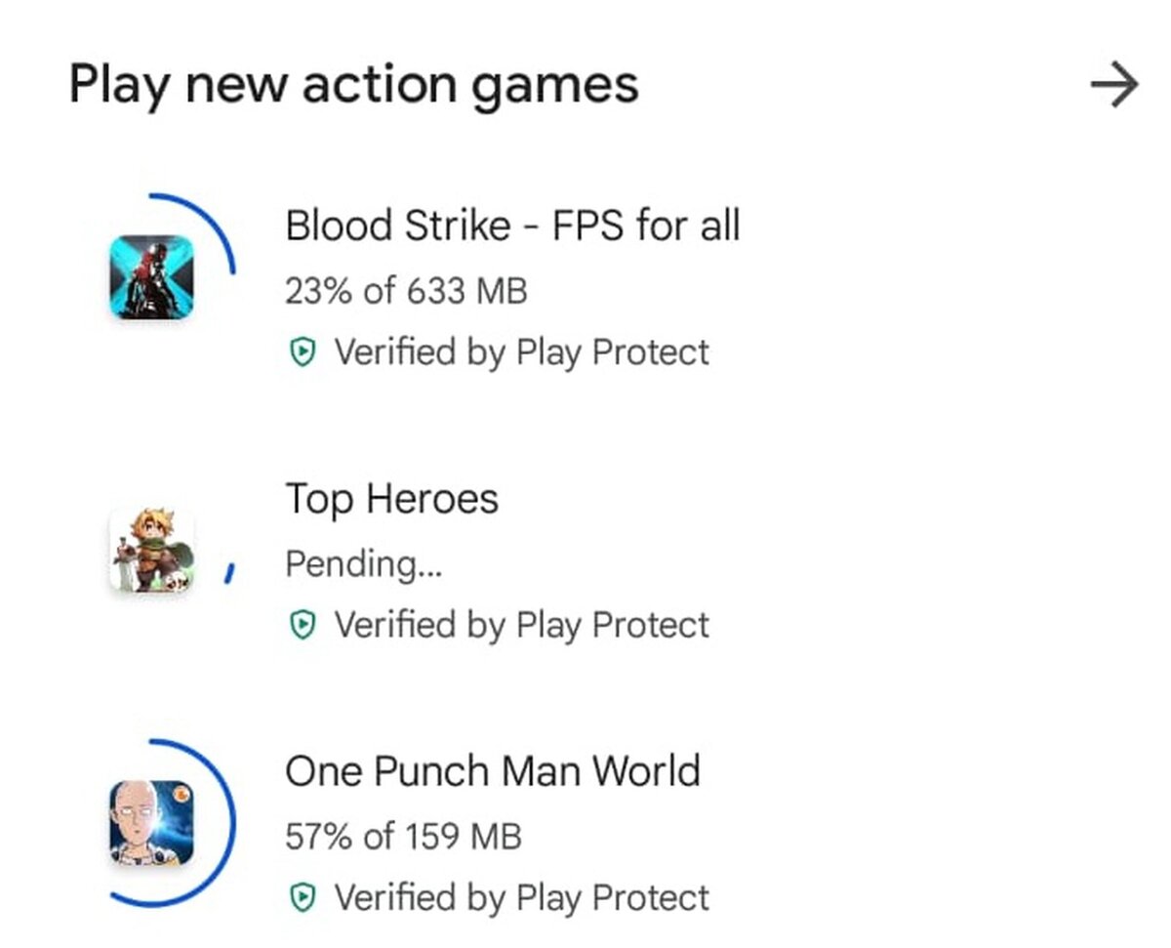Click Play Protect shield under Top Heroes
This screenshot has height=948, width=1171.
click(303, 625)
